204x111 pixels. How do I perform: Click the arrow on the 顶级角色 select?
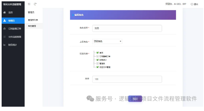[120, 41]
